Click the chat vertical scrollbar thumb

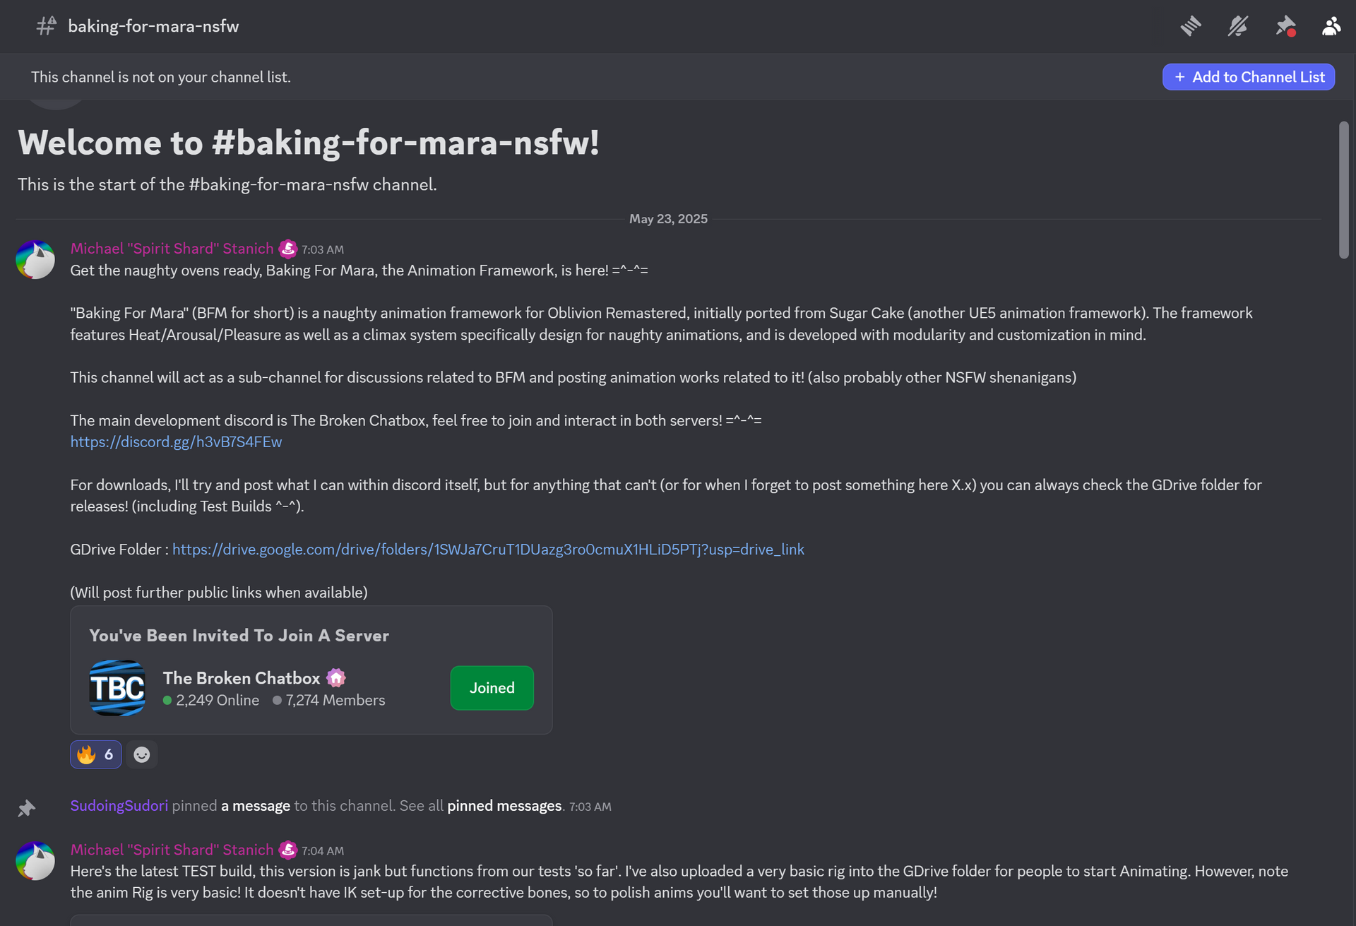[1344, 190]
